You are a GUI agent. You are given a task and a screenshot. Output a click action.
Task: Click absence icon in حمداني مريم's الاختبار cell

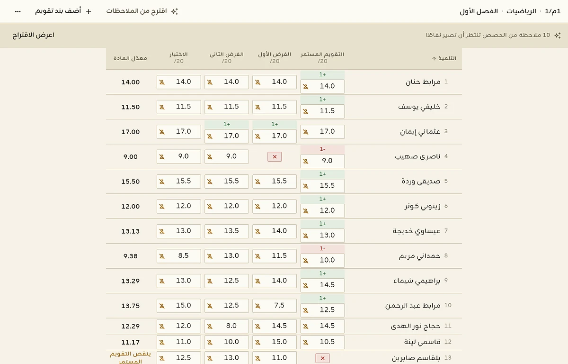(x=162, y=256)
